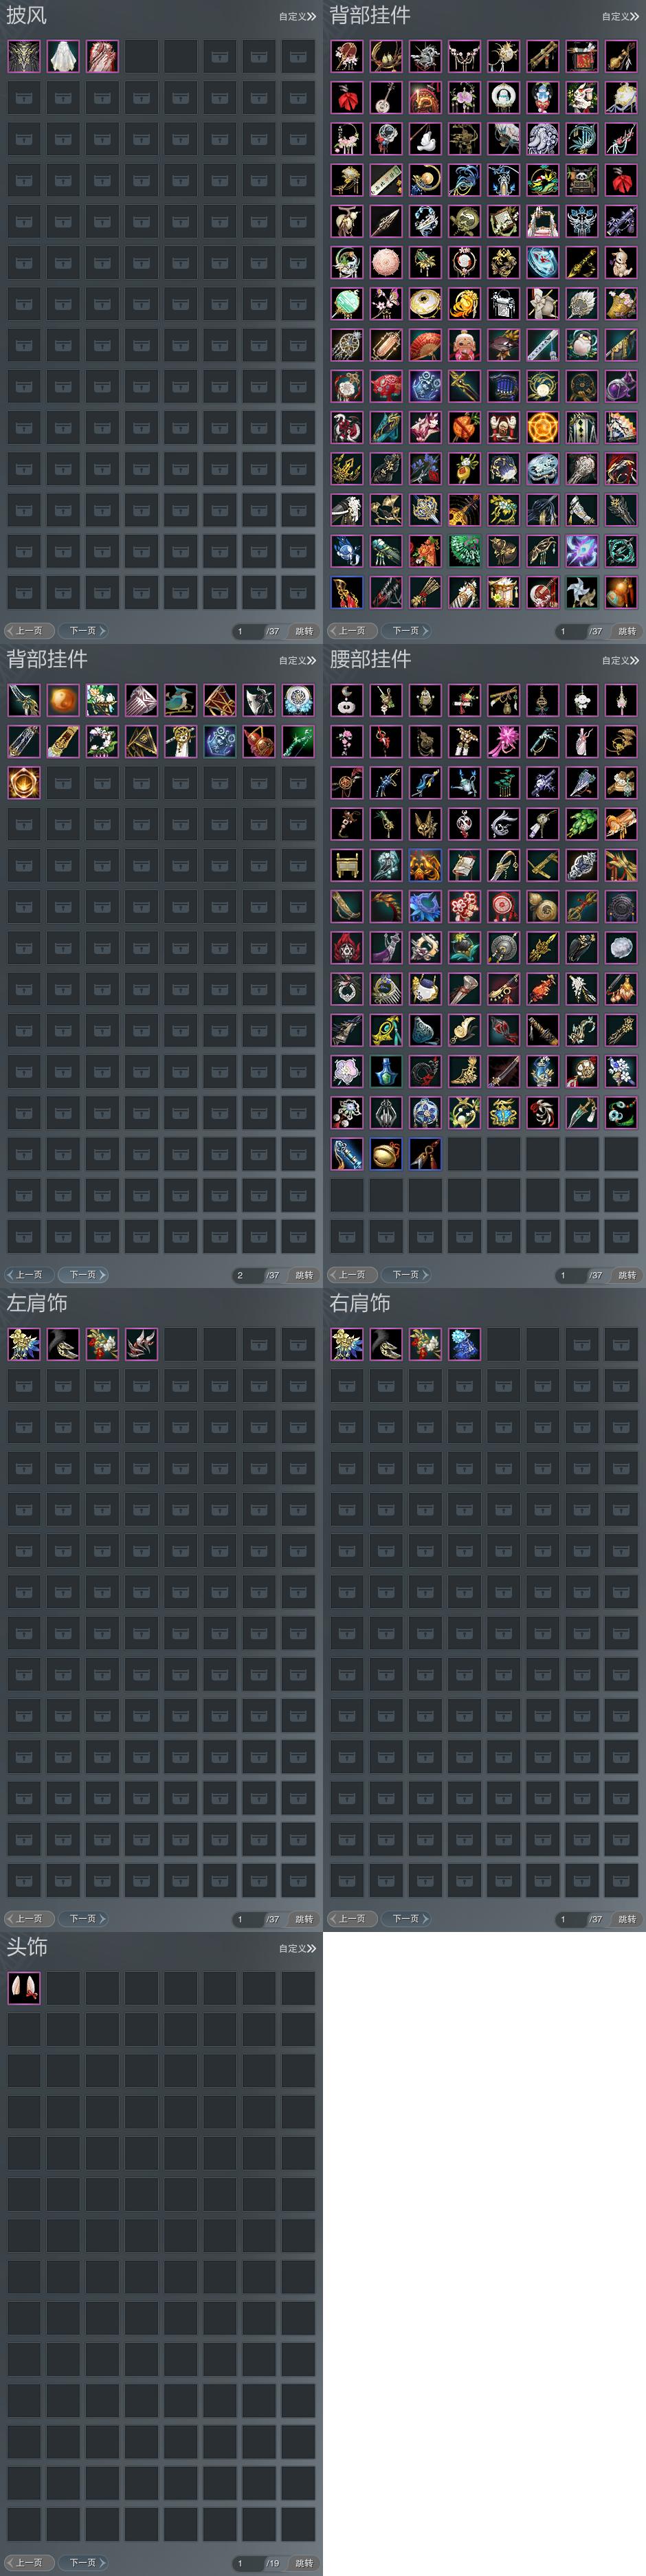
Task: Expand 自定义 in the 披风 panel
Action: pos(297,16)
